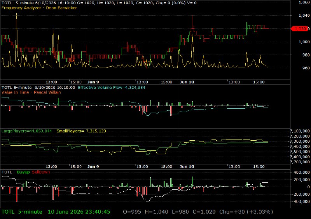Click 'O=995' value in status bar
Screen dimensions: 311x219
[132, 212]
